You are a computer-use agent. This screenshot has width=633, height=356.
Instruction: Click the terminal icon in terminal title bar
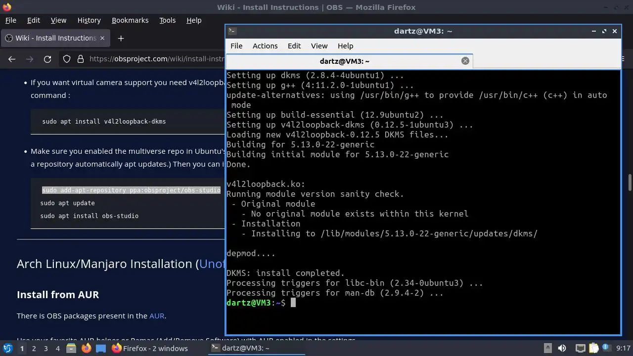pyautogui.click(x=232, y=31)
